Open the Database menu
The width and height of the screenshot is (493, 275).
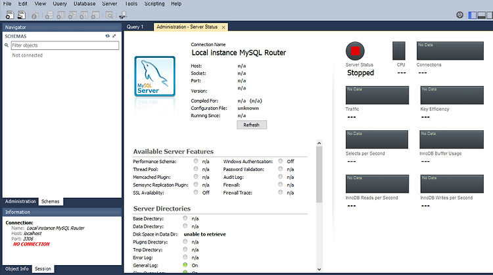(85, 4)
